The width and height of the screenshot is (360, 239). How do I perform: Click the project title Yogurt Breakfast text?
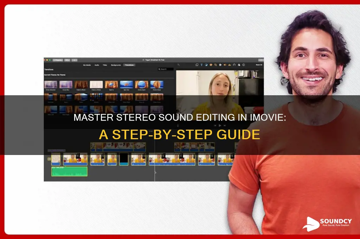153,60
